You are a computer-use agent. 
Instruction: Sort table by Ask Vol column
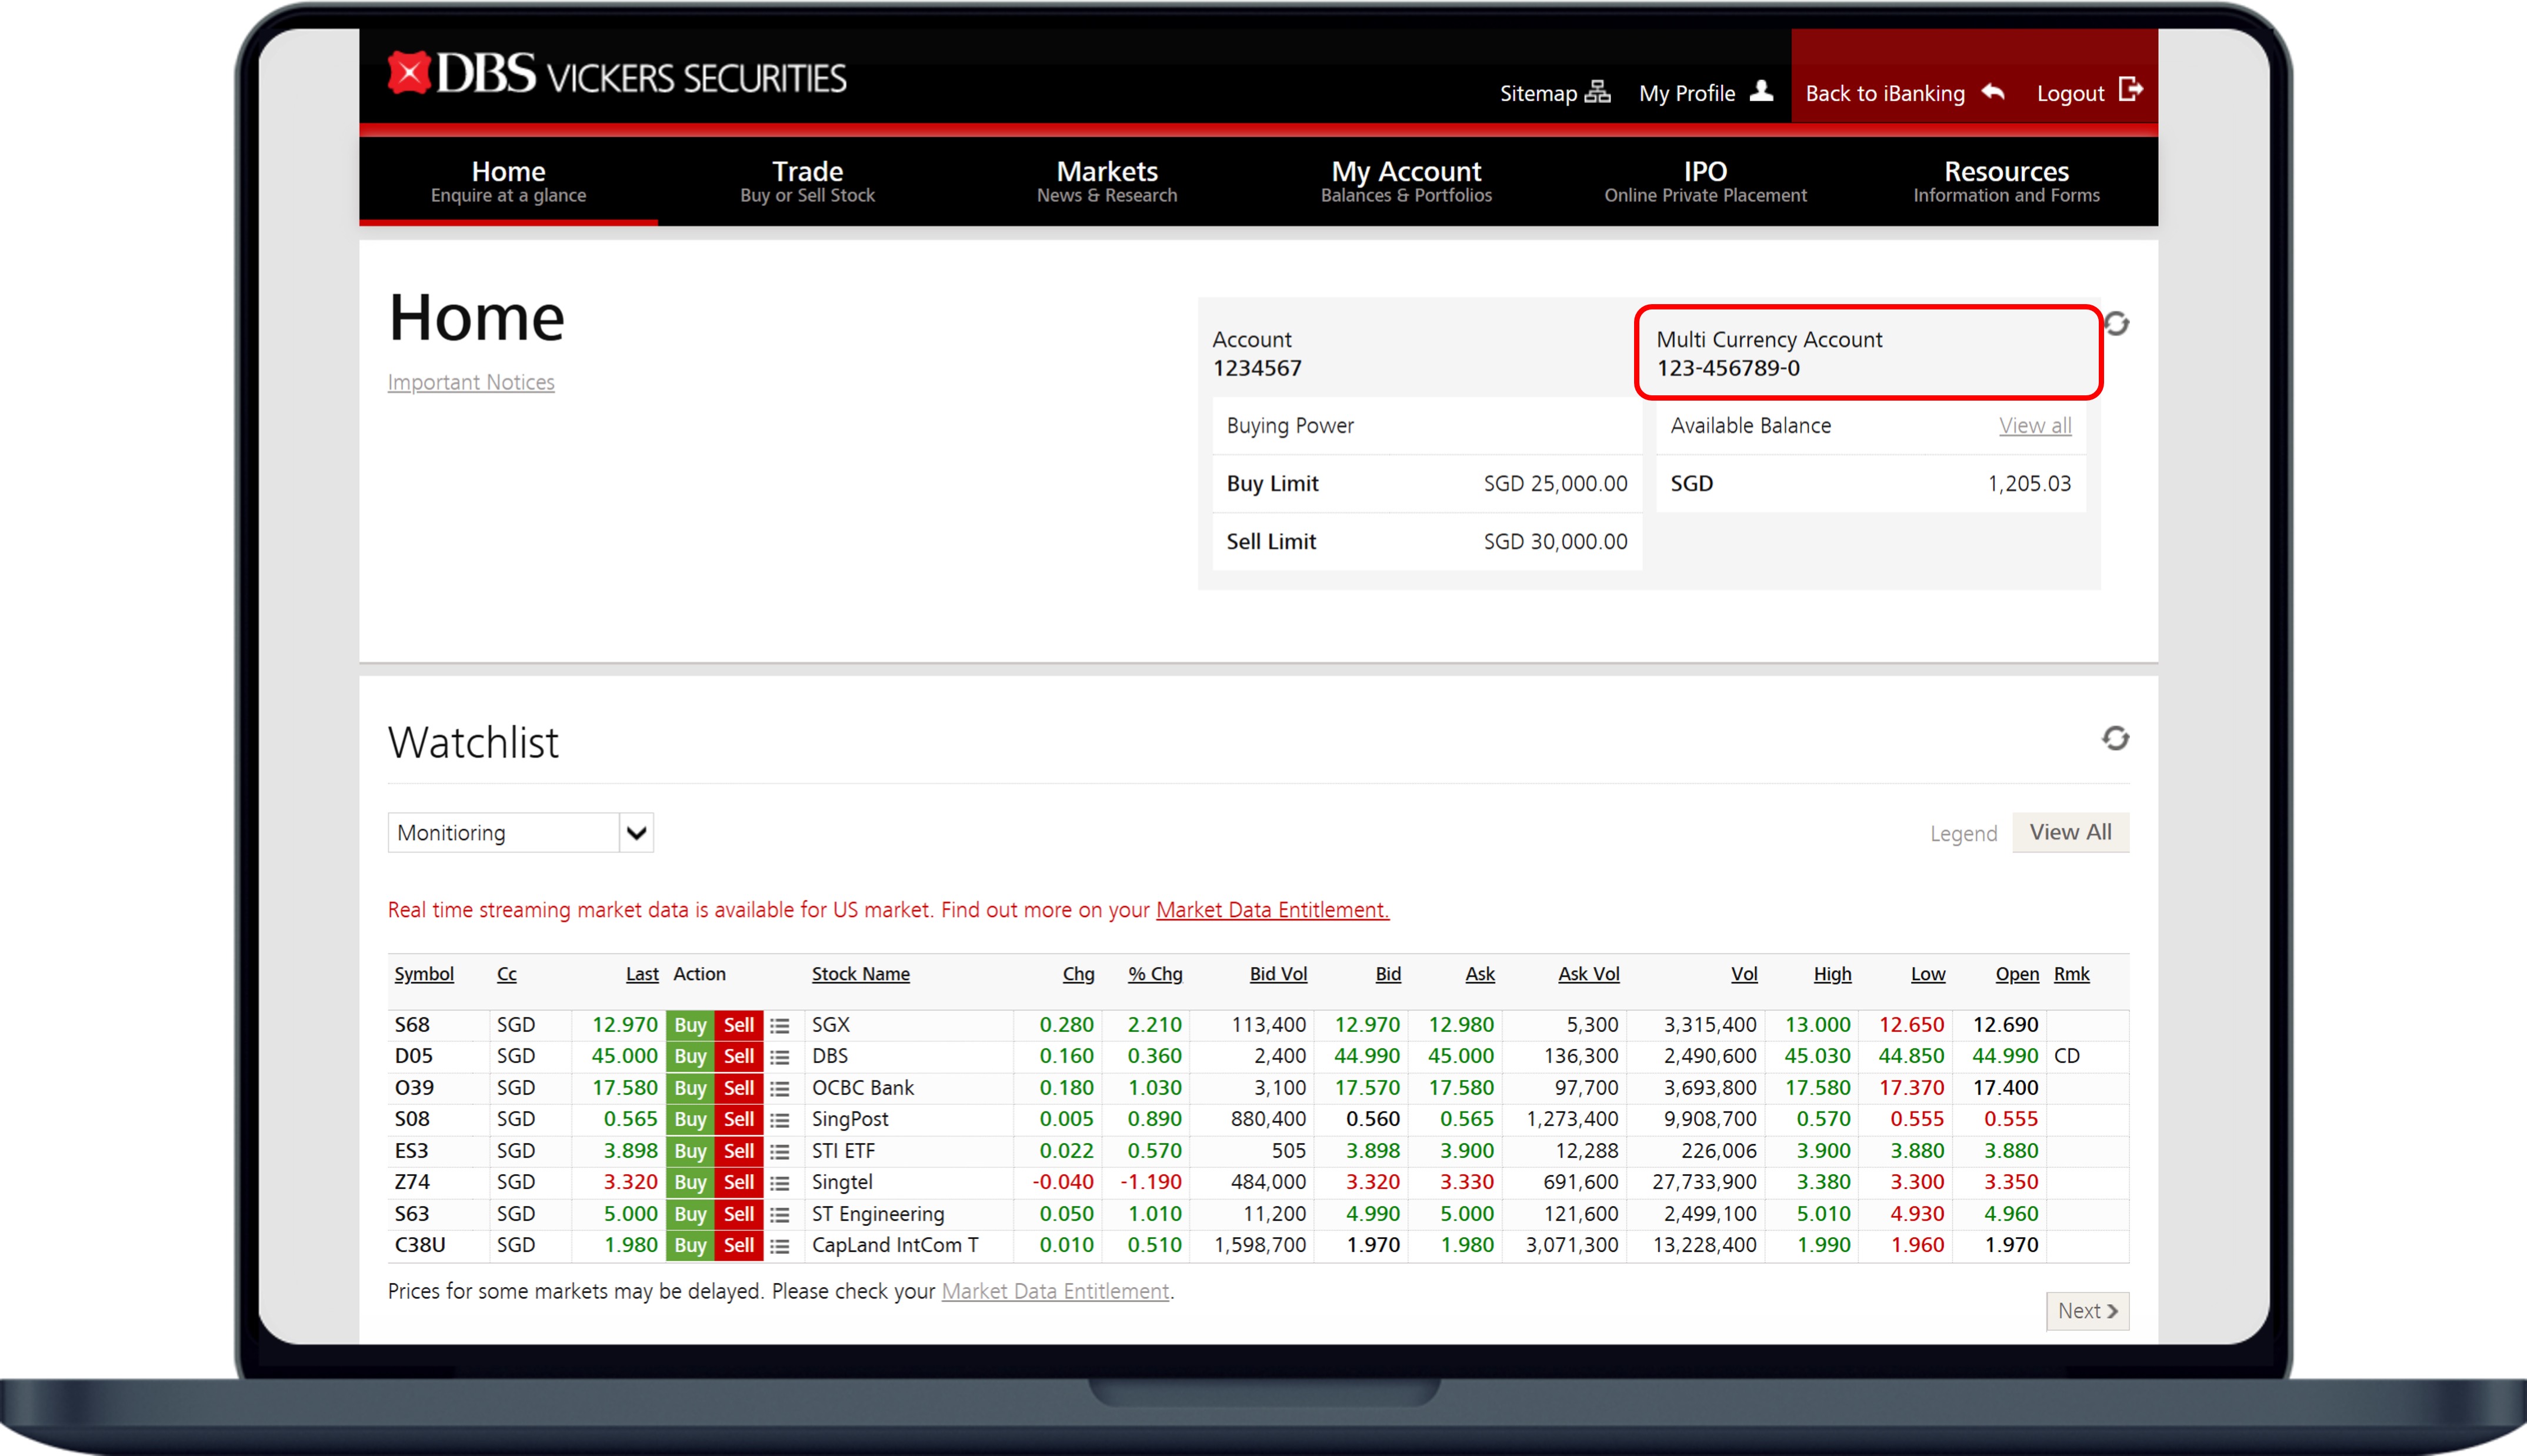click(1588, 974)
